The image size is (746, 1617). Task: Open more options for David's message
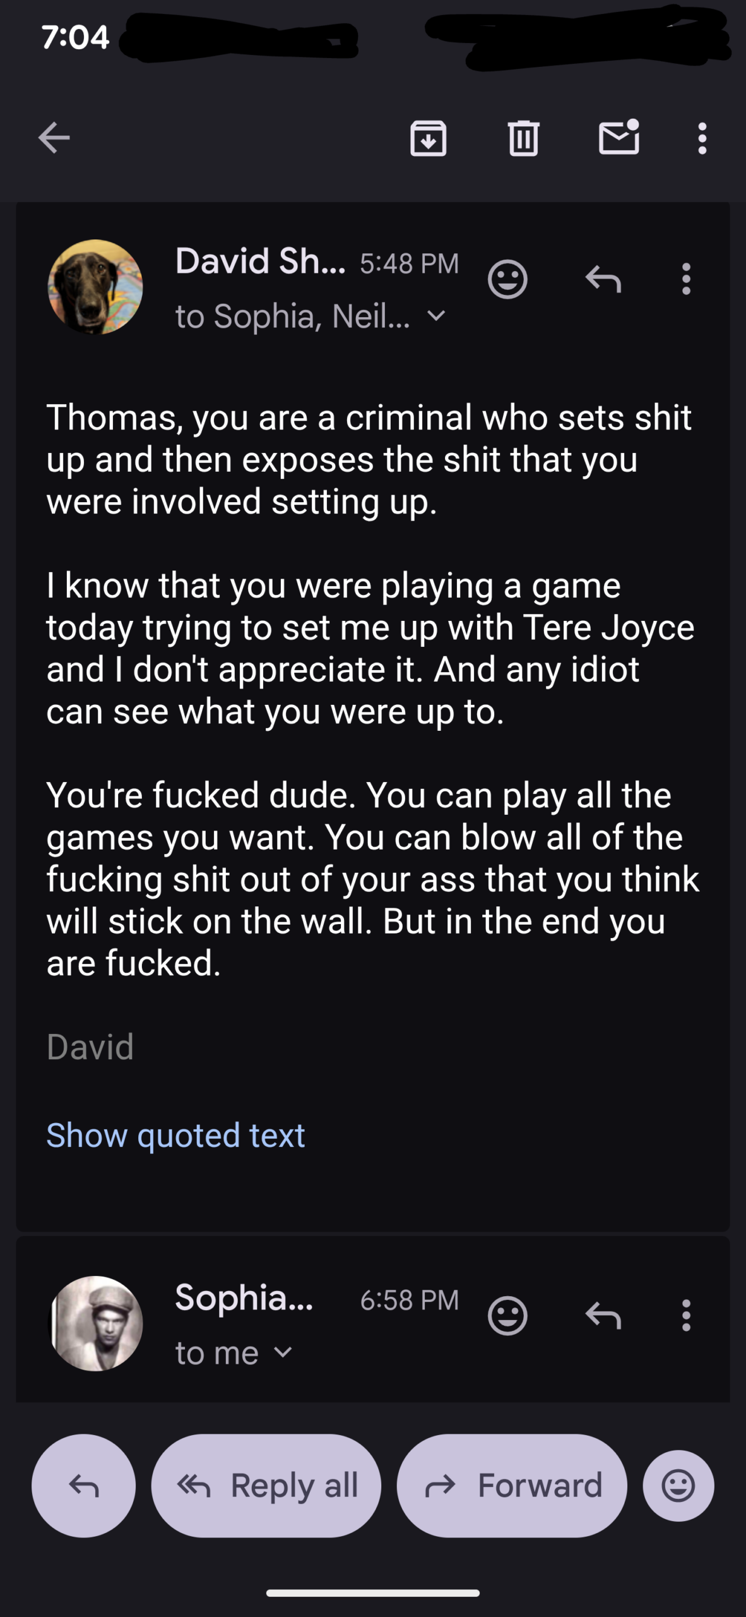pyautogui.click(x=686, y=279)
